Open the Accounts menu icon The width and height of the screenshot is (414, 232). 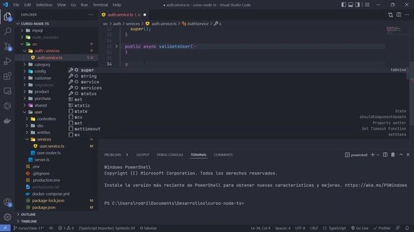point(7,202)
